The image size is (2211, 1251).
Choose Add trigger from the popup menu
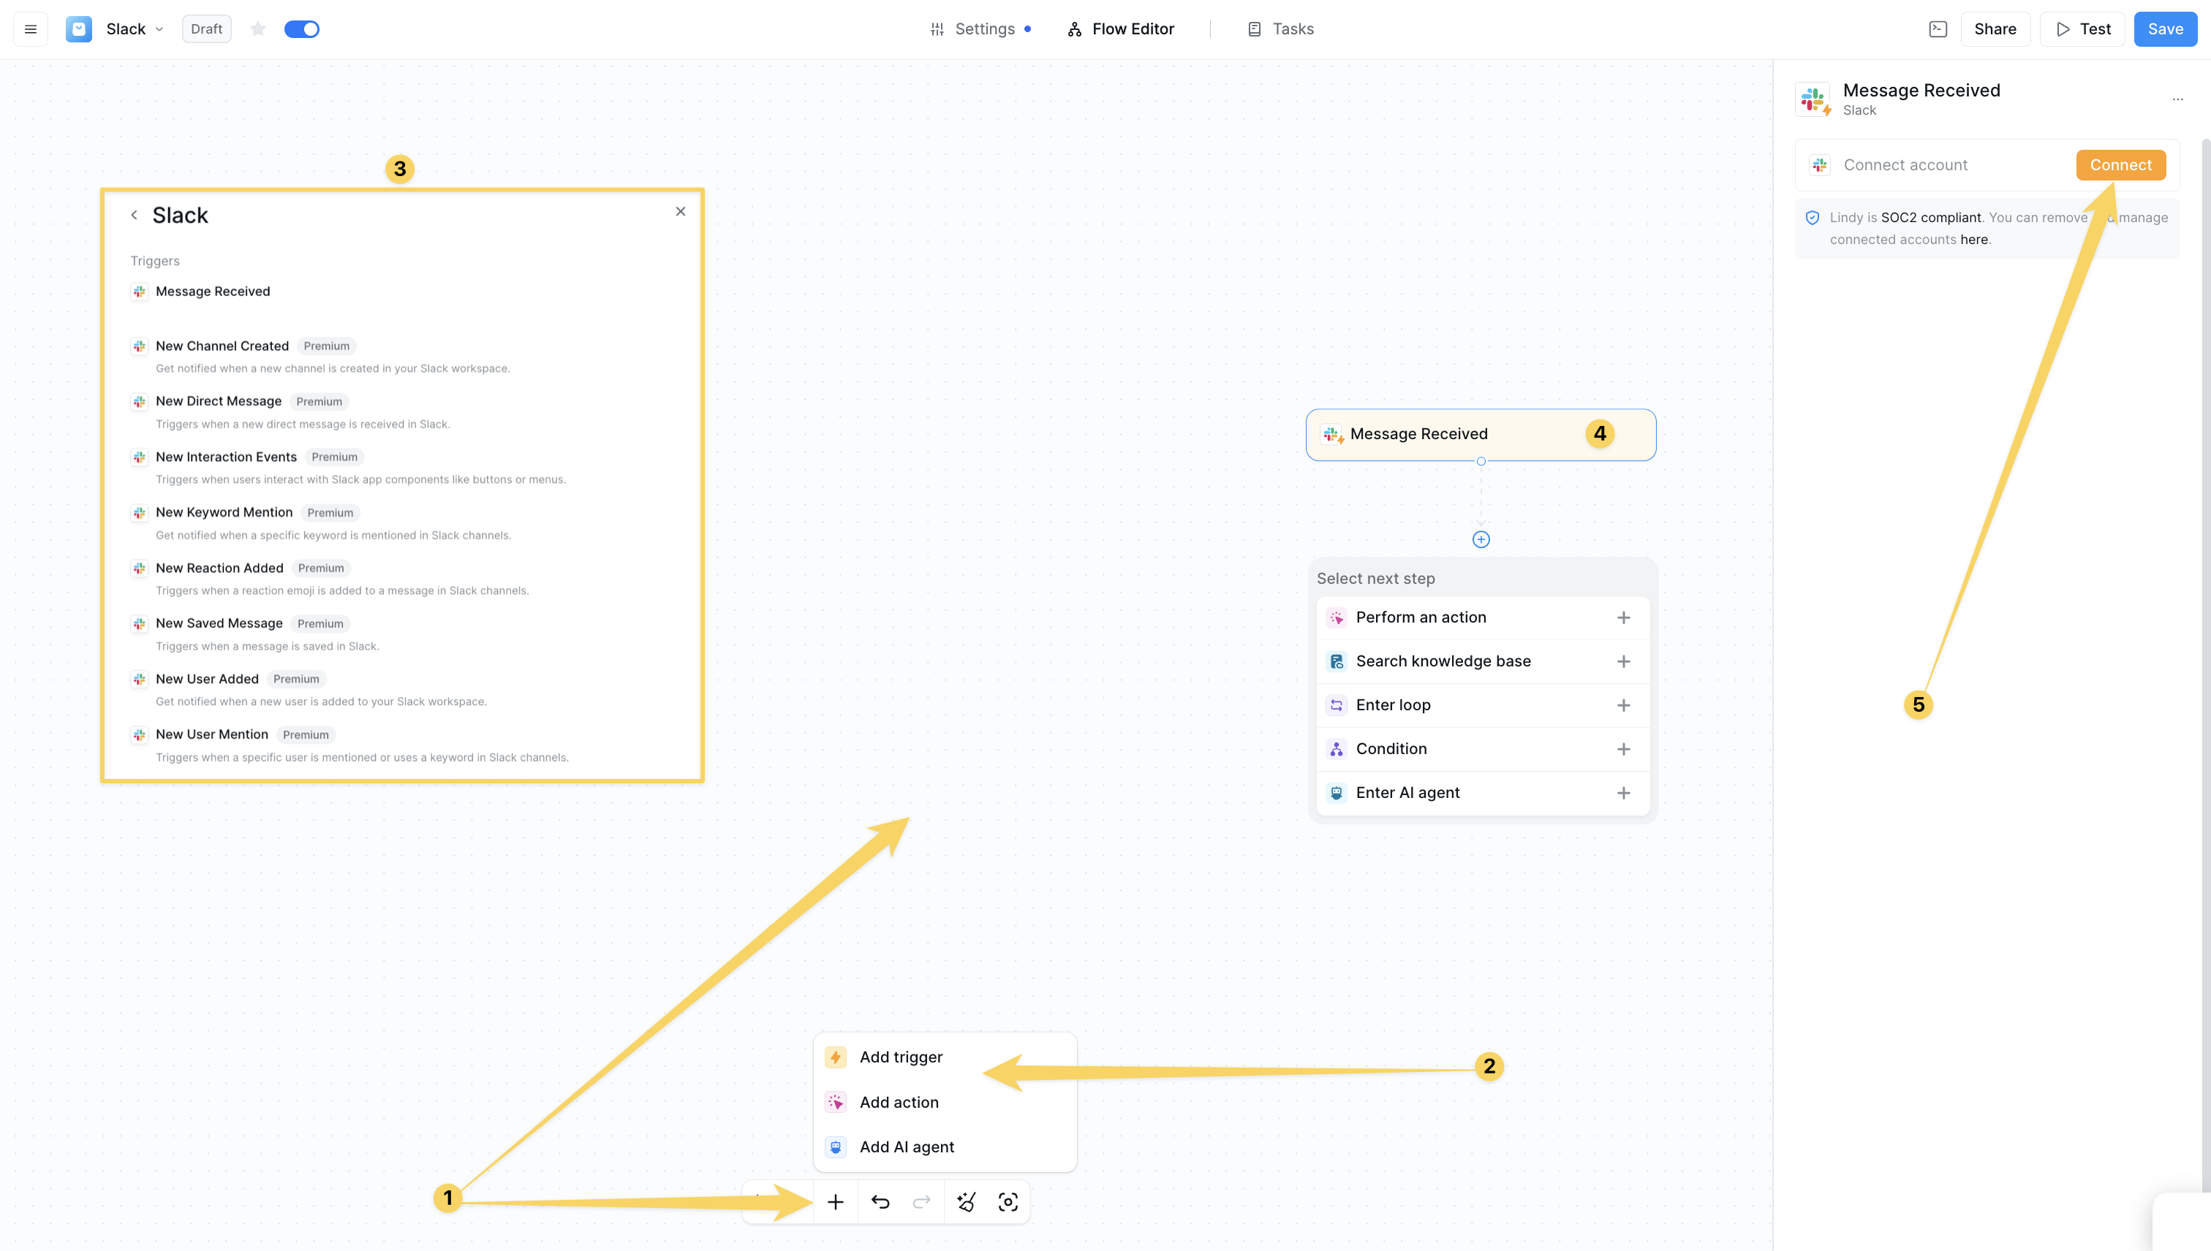click(900, 1057)
